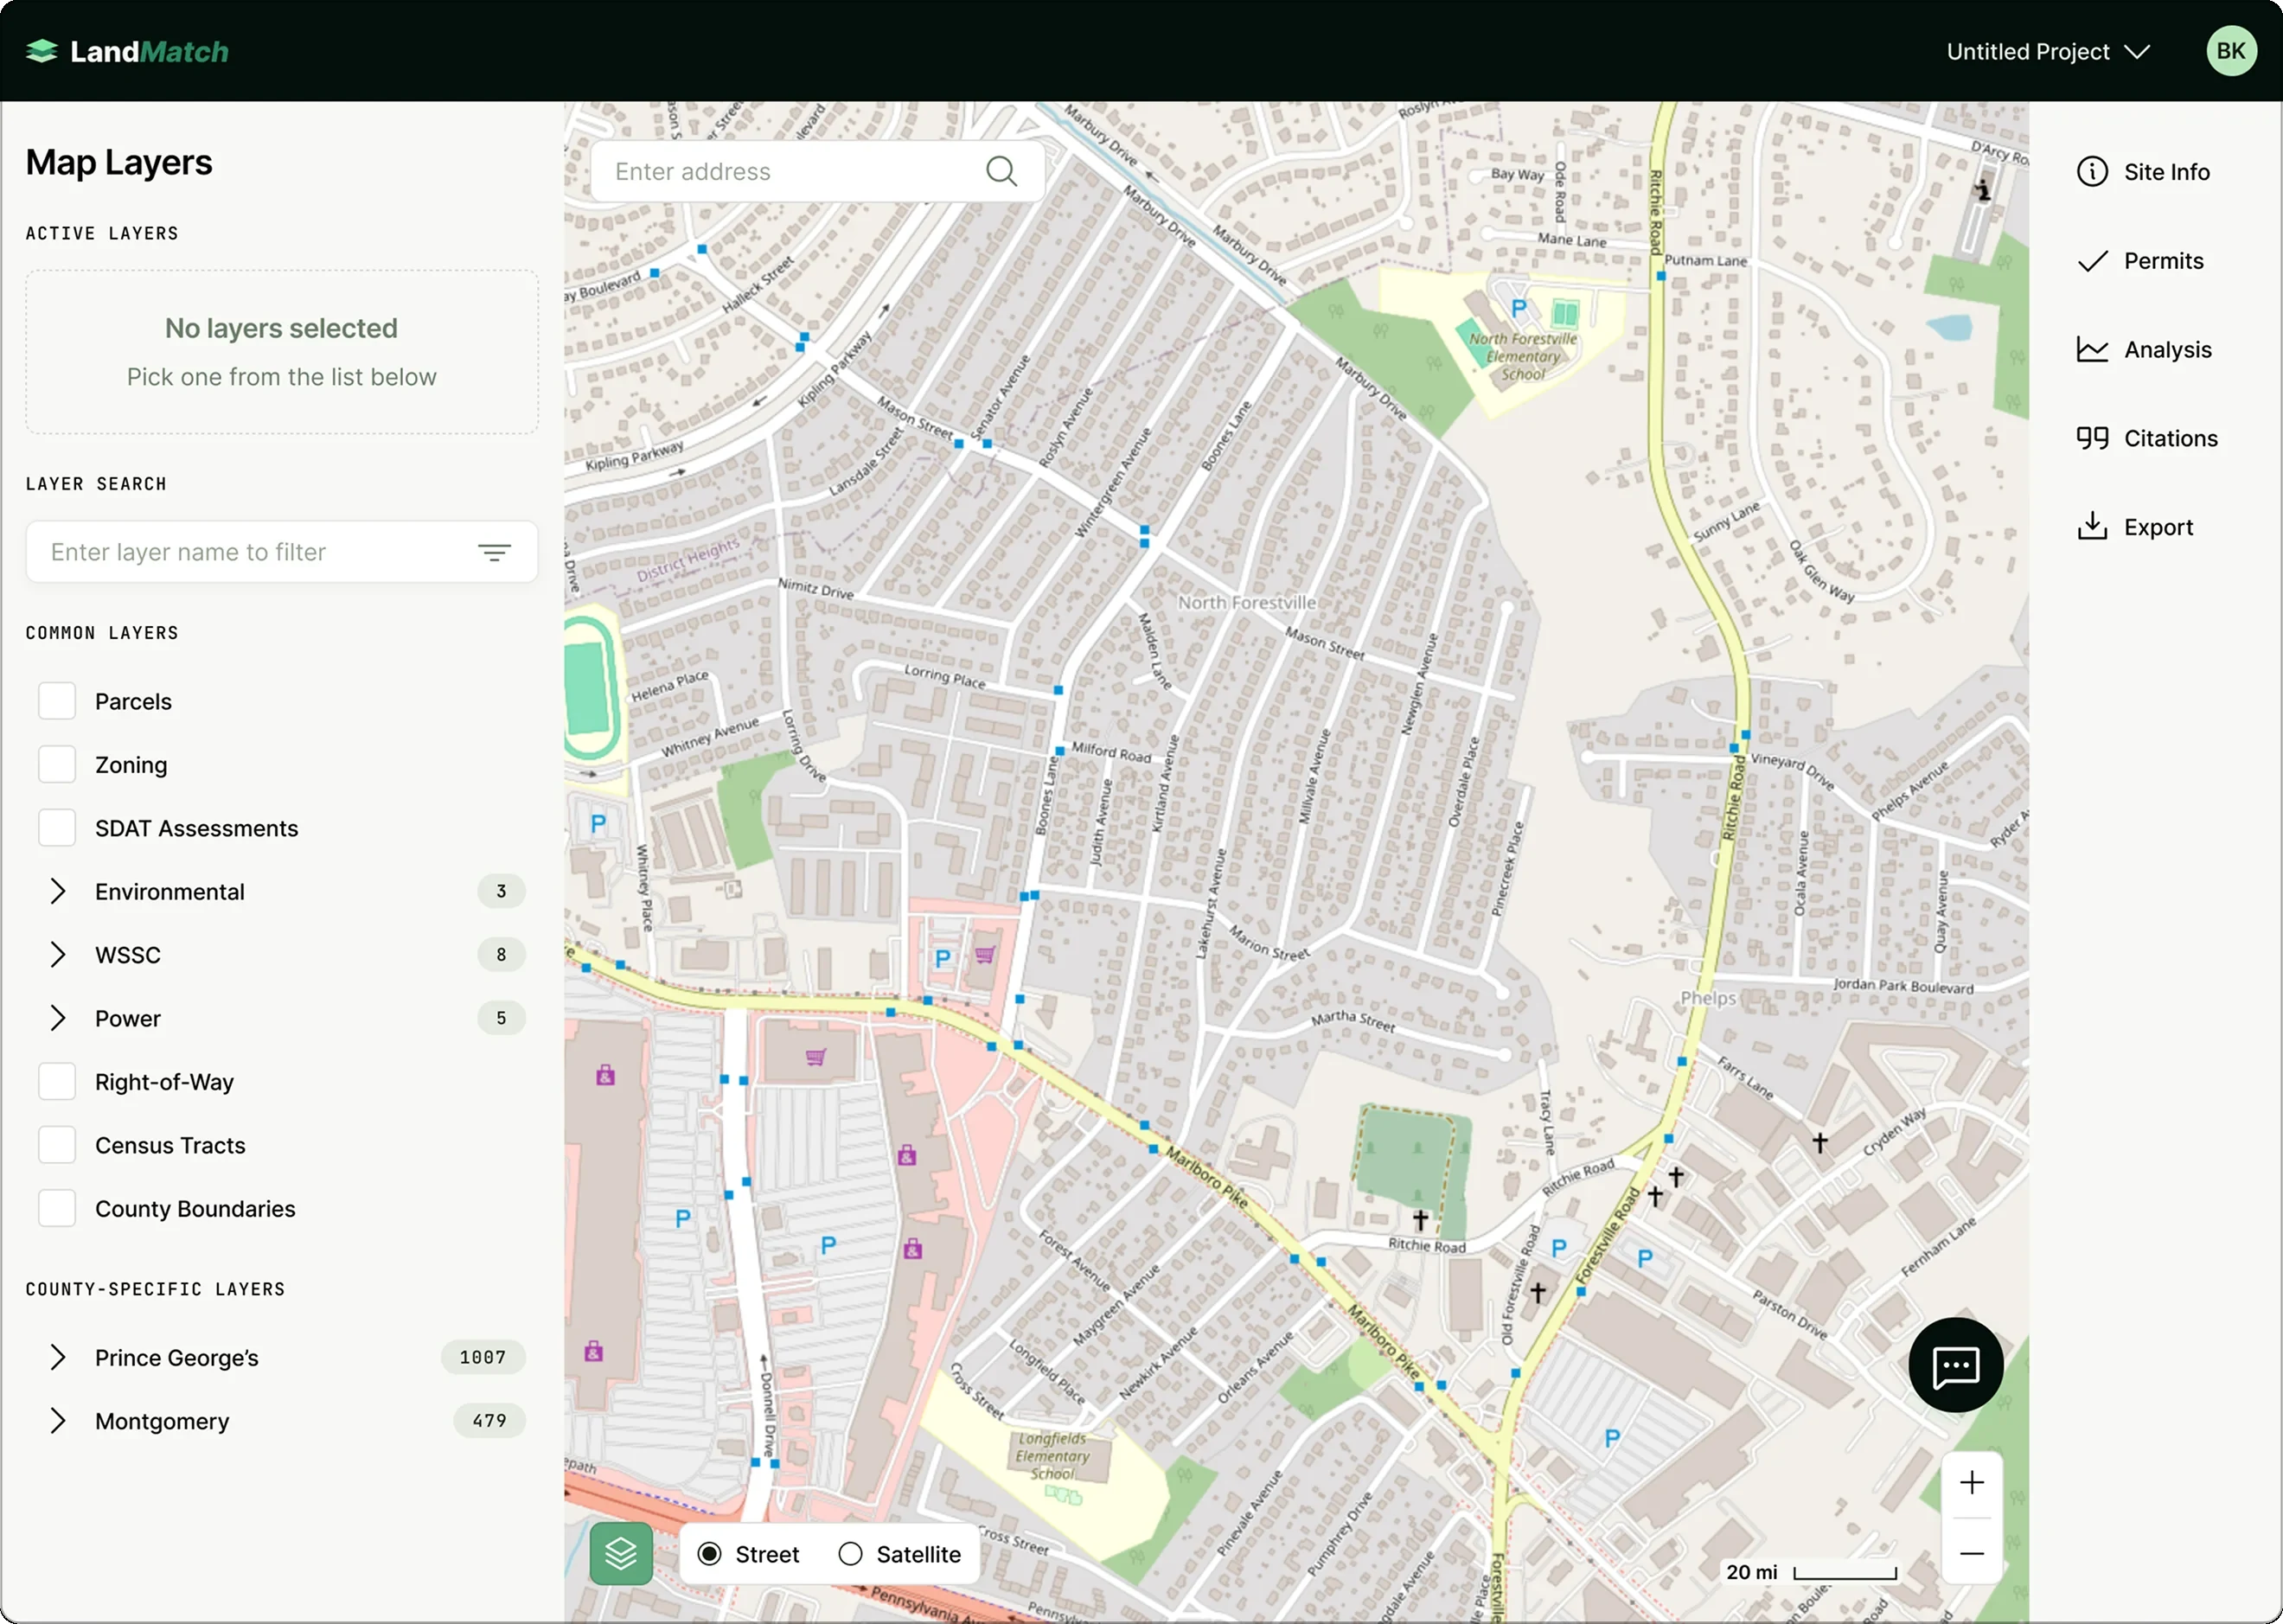Open the Permits panel
The image size is (2283, 1624).
(2140, 261)
